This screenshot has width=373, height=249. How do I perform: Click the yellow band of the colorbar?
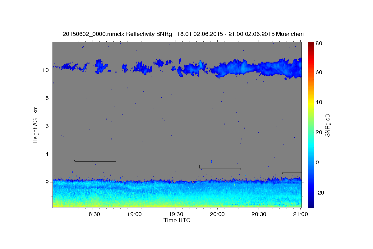point(311,103)
